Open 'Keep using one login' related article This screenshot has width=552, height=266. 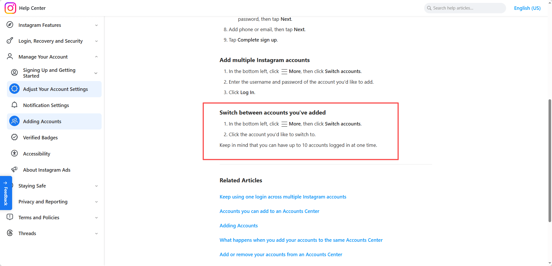point(283,197)
